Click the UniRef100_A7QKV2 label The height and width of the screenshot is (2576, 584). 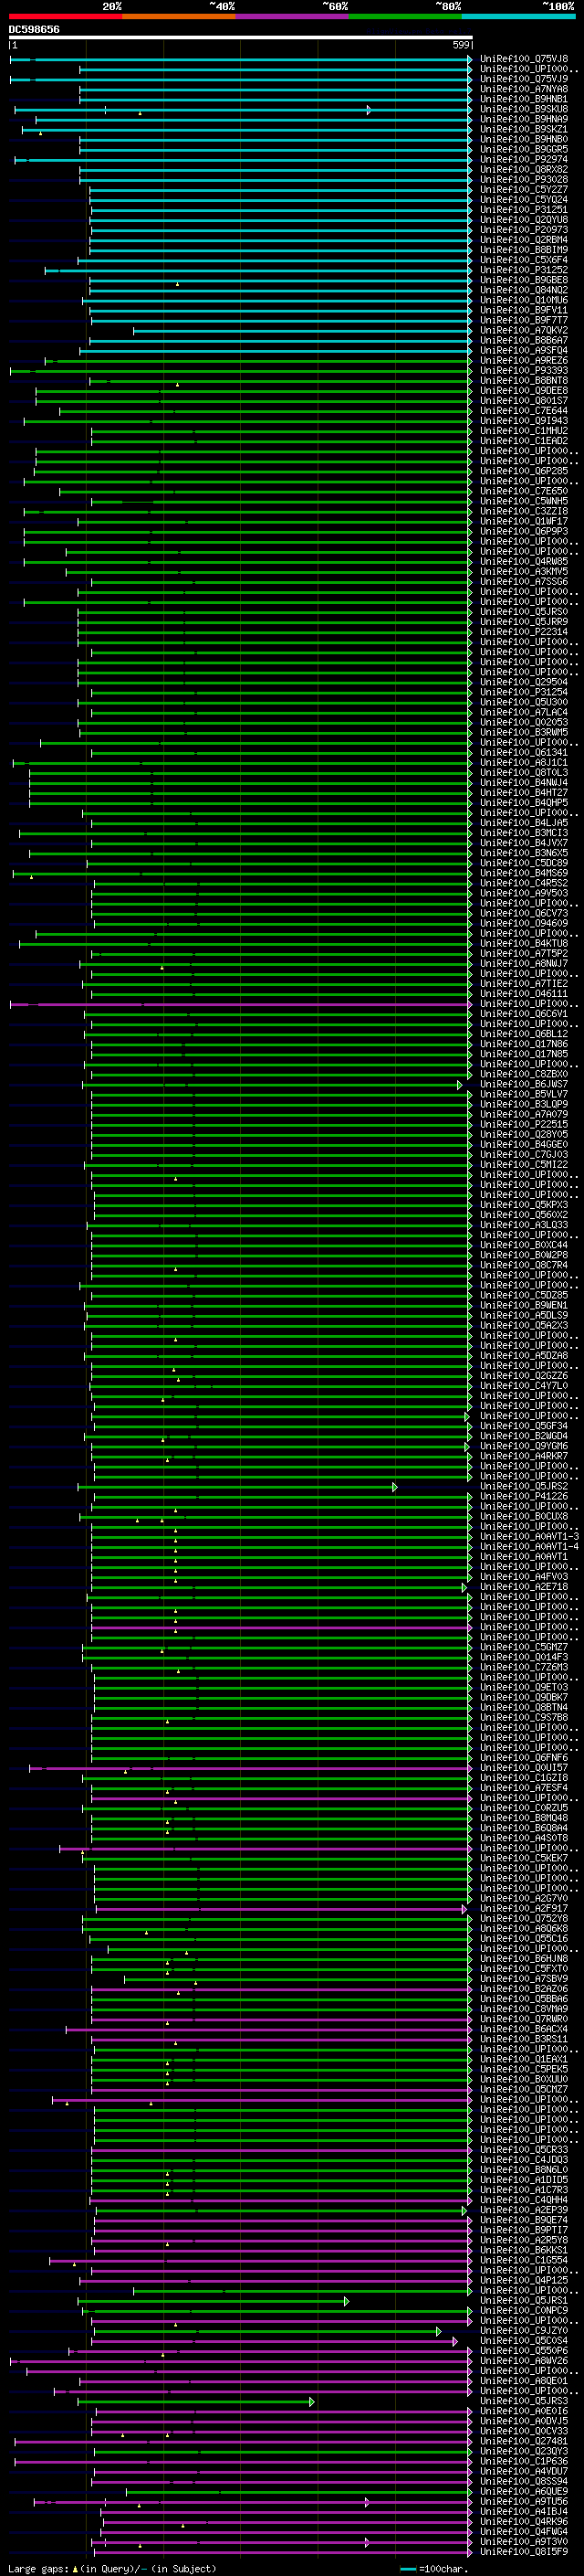[x=524, y=331]
